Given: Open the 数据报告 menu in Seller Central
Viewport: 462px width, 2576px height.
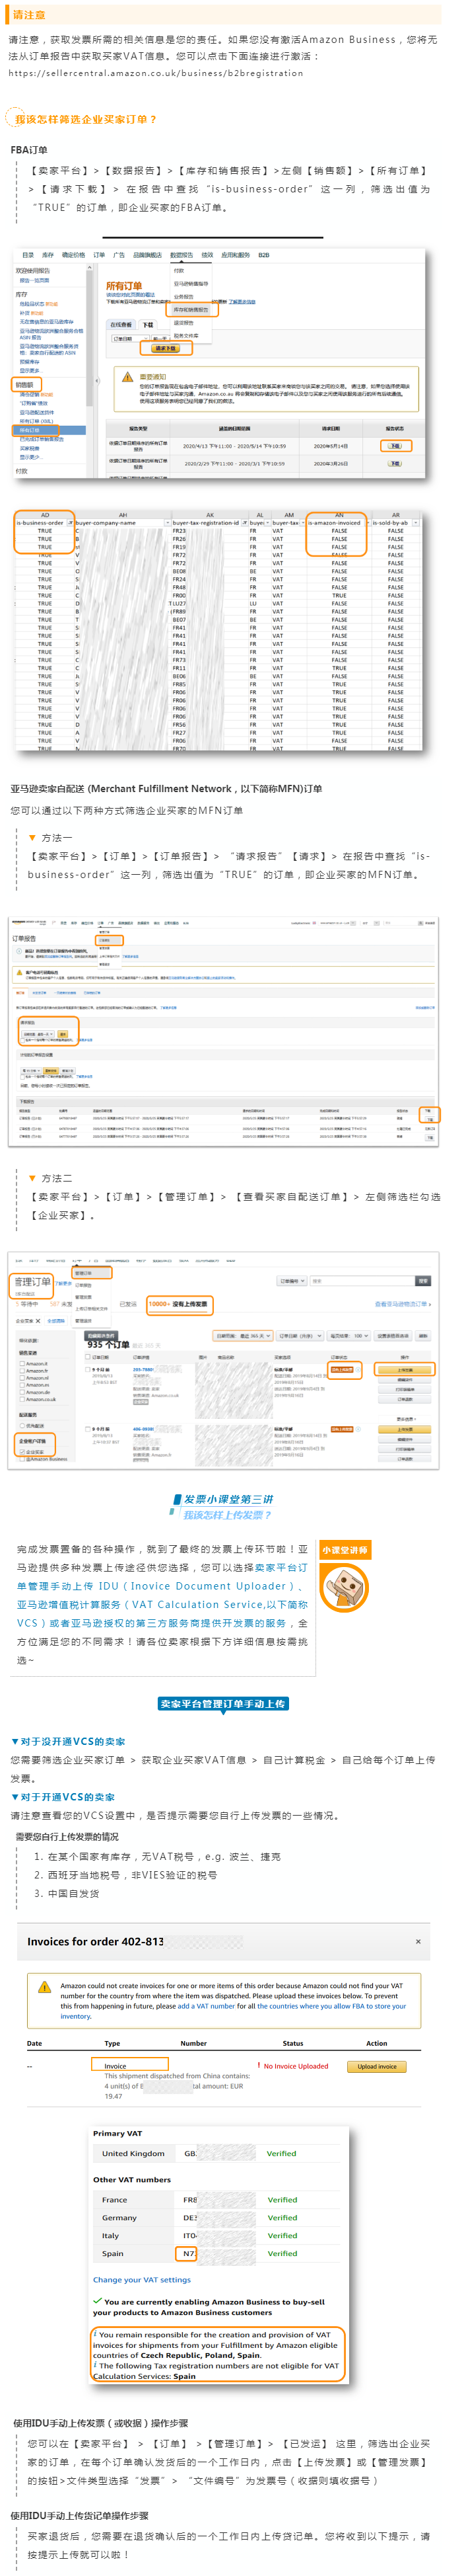Looking at the screenshot, I should pos(181,255).
